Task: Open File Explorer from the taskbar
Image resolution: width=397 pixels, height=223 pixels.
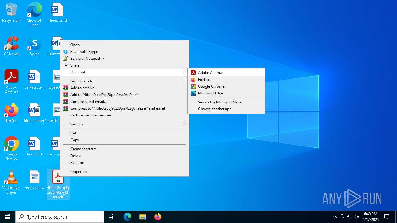Action: pos(142,217)
